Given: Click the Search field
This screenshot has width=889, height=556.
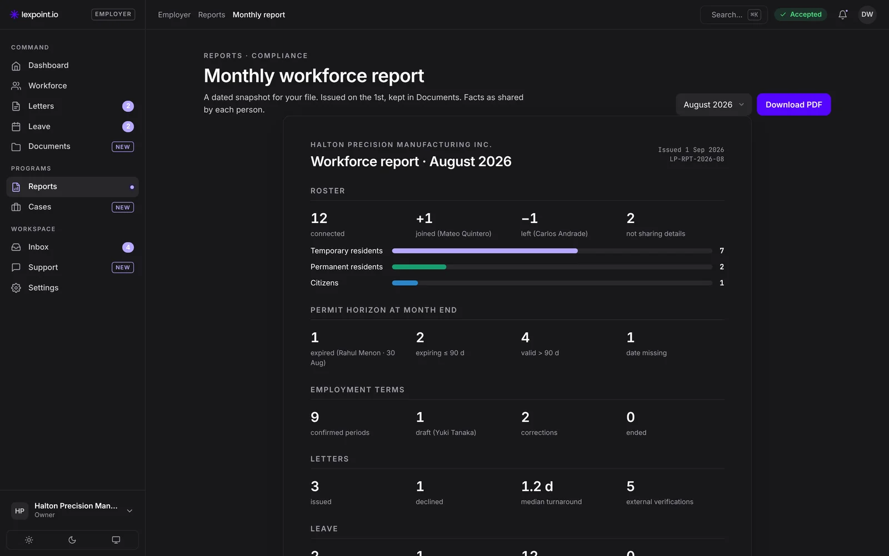Looking at the screenshot, I should click(734, 14).
